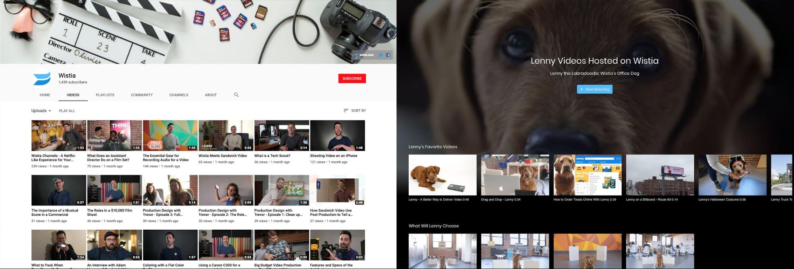The image size is (794, 269).
Task: Open the Playlists tab
Action: [105, 95]
